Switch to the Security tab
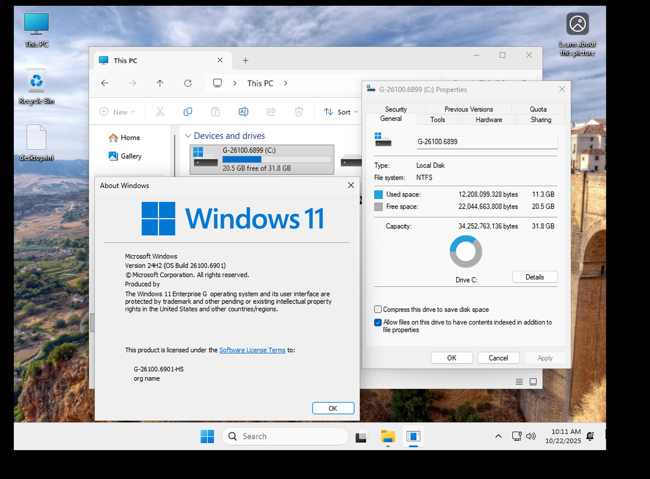 (396, 109)
